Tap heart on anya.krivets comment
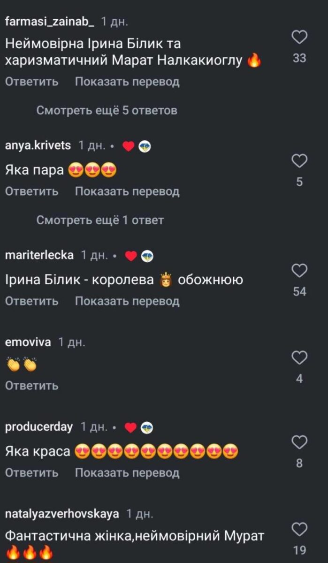This screenshot has width=328, height=563. tap(299, 161)
